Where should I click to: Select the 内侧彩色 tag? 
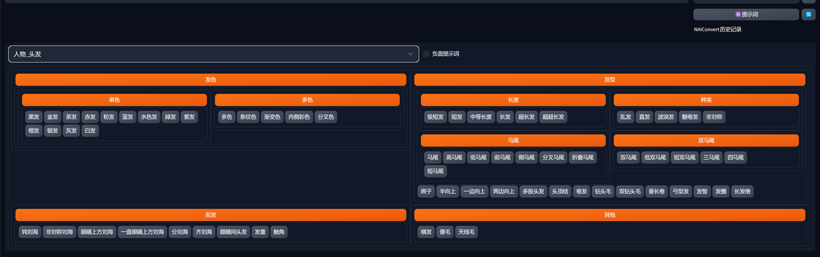pyautogui.click(x=299, y=117)
